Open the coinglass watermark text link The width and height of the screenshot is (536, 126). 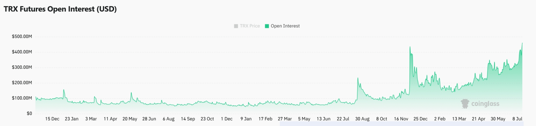click(485, 104)
